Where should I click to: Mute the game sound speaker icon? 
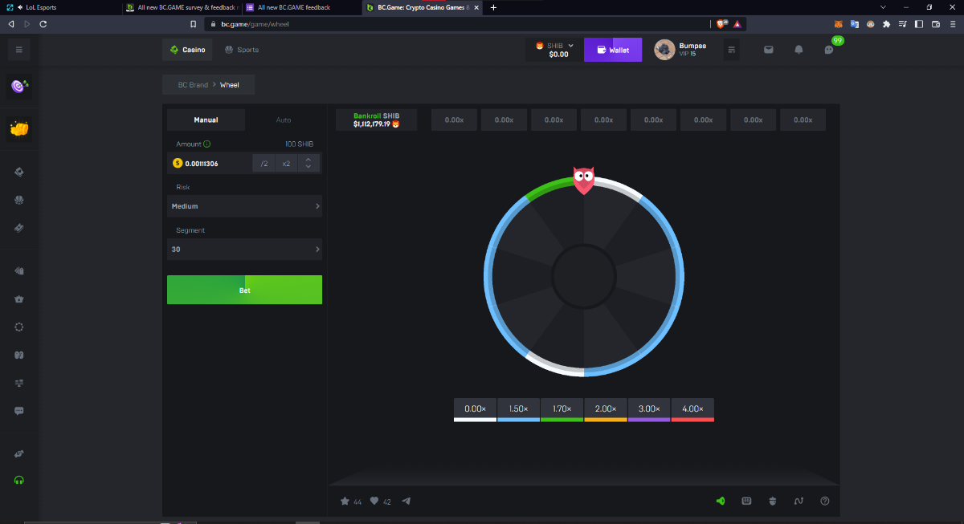point(721,502)
